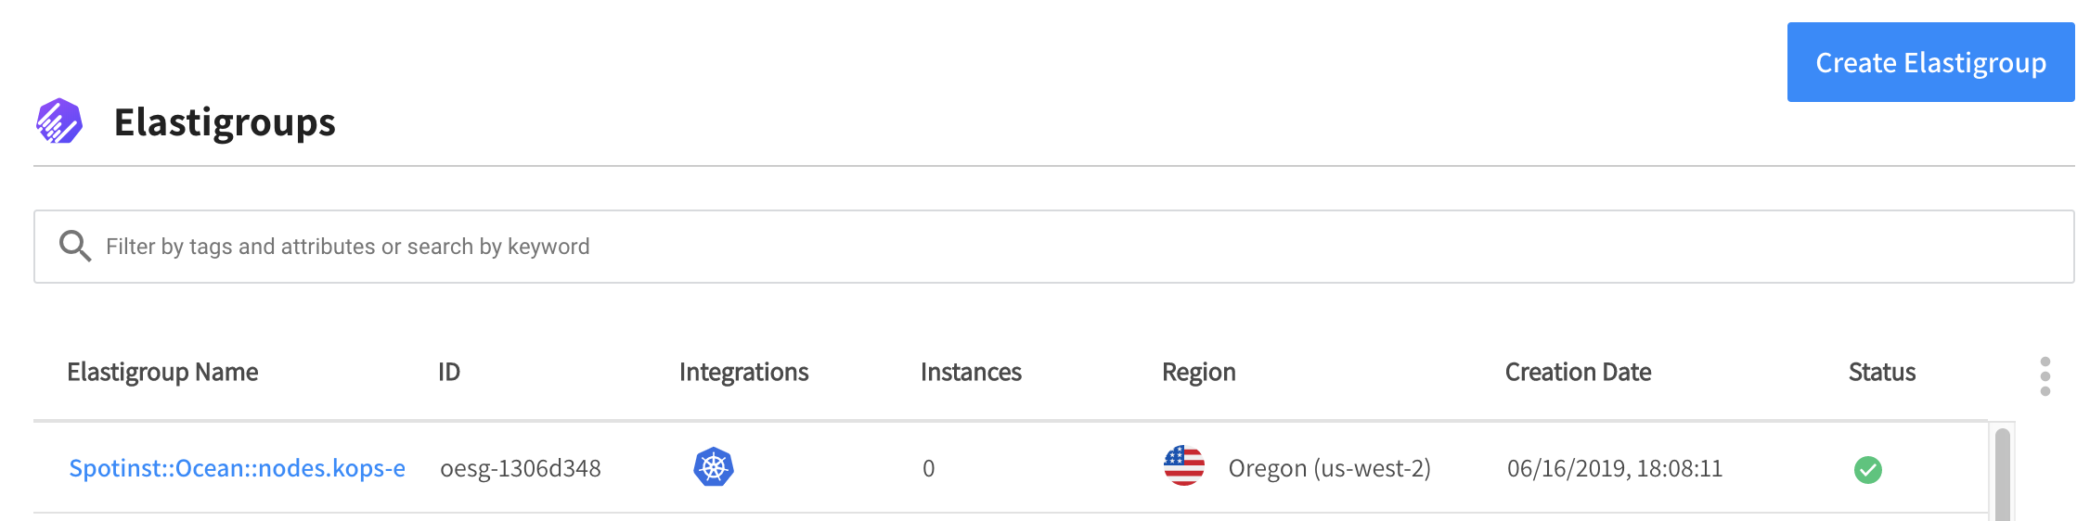Click the United States flag icon
The image size is (2090, 521).
pos(1184,466)
